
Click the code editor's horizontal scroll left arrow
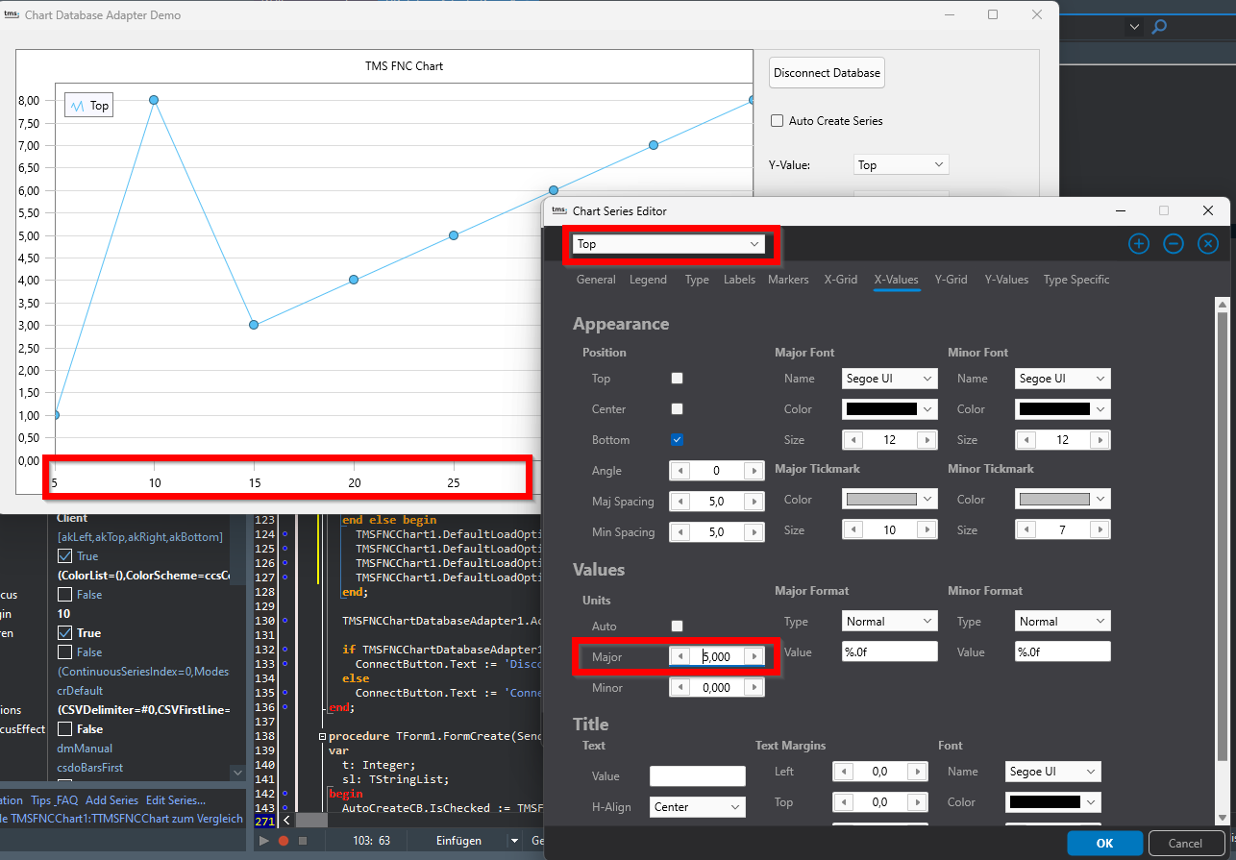(x=286, y=821)
